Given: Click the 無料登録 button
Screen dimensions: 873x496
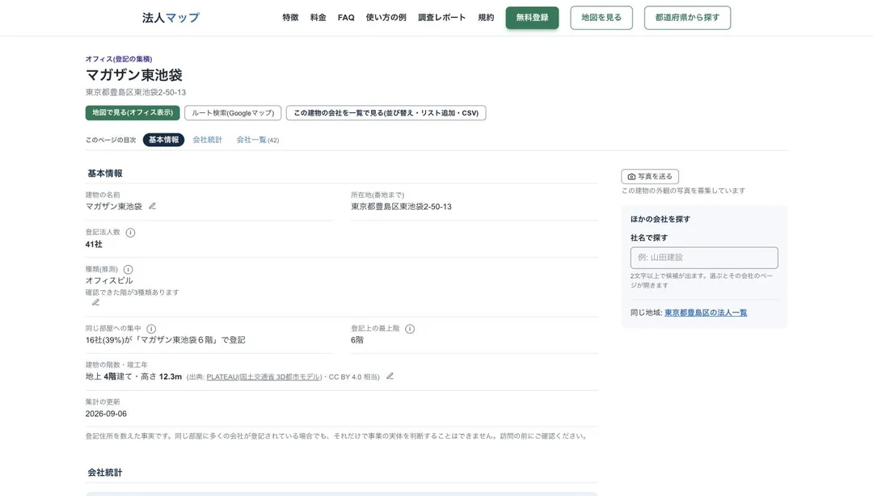Looking at the screenshot, I should 532,18.
